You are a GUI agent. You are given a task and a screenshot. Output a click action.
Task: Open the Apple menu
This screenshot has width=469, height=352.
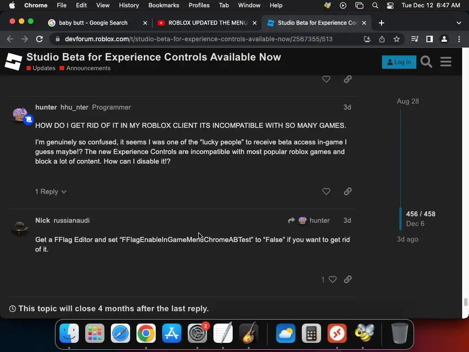[12, 5]
